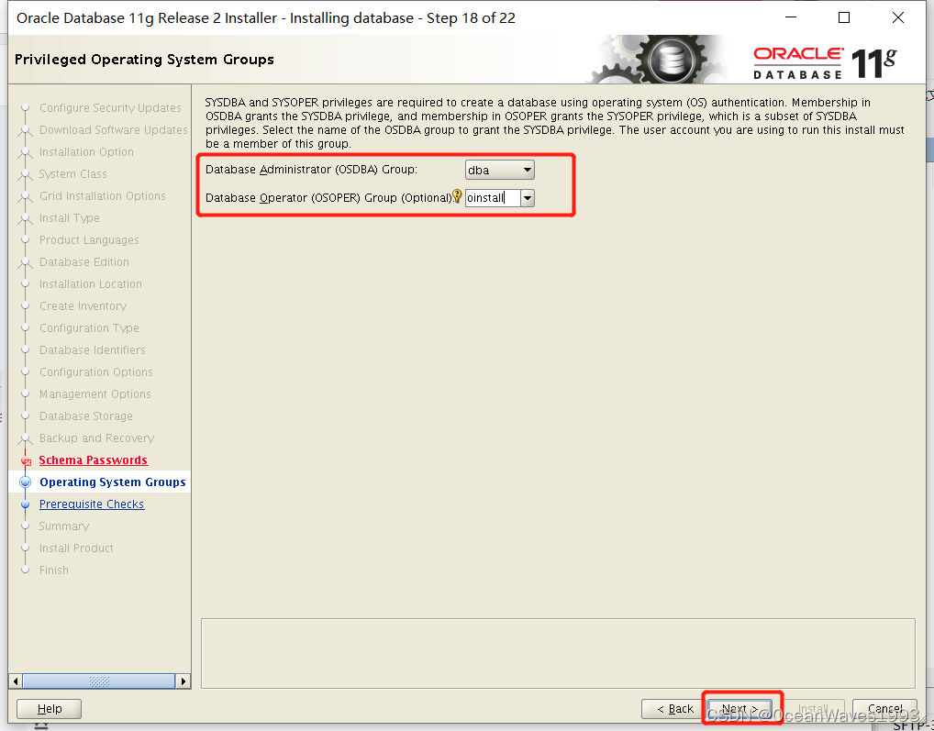Click the Configuration Options step

[96, 372]
